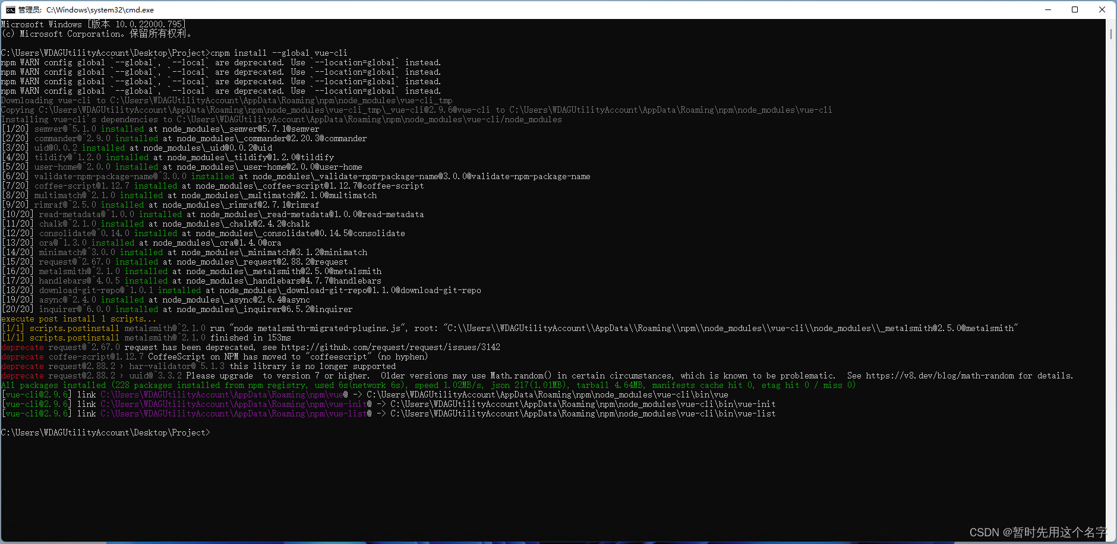Click the [20/20] inquirer installed line

pyautogui.click(x=176, y=309)
